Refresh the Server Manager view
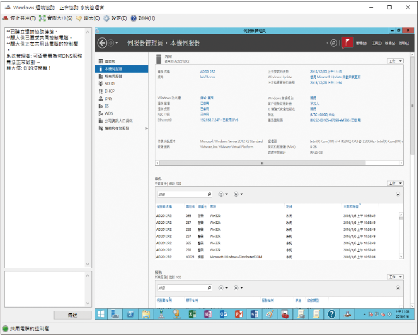The height and width of the screenshot is (336, 419). (x=334, y=43)
